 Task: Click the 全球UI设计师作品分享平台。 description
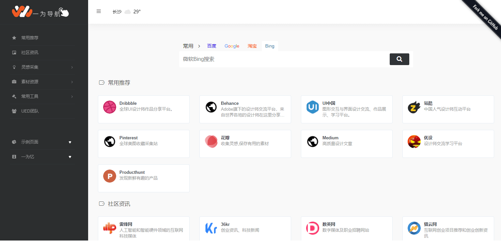point(147,109)
